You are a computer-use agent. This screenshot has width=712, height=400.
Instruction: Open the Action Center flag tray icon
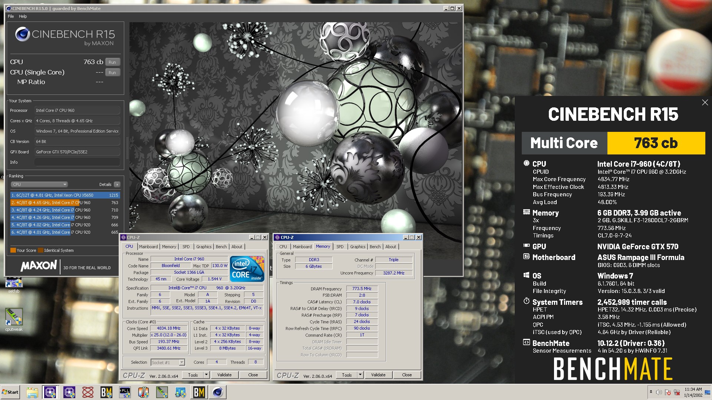[x=668, y=392]
